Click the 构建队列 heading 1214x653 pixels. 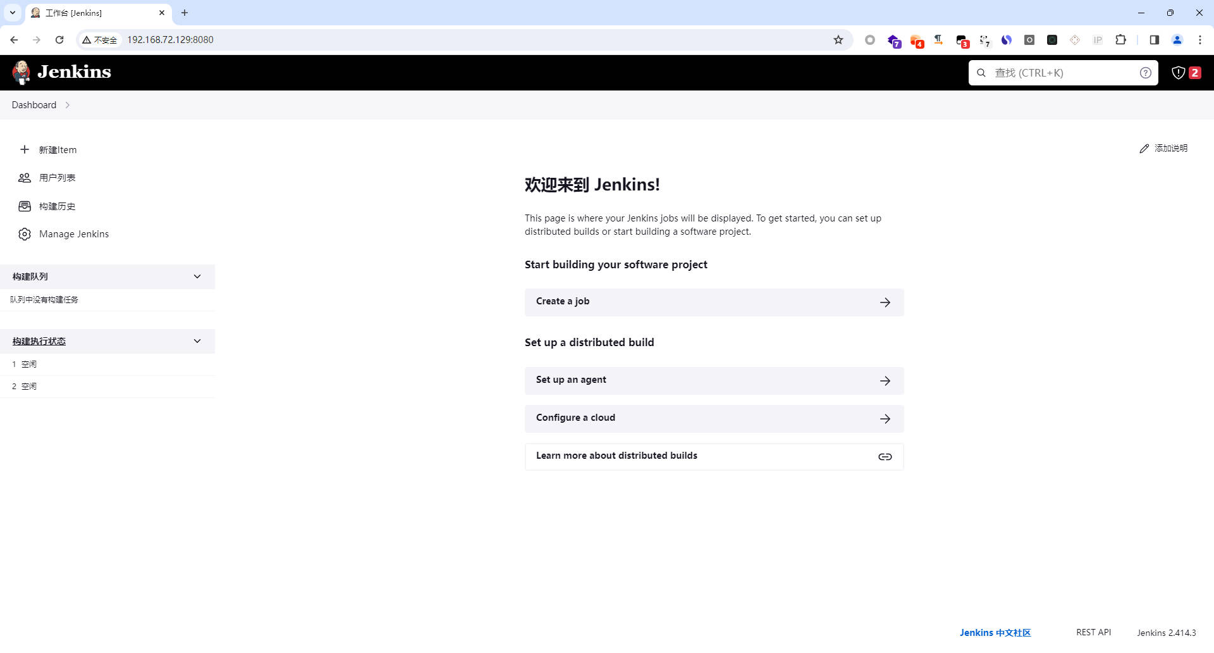tap(30, 277)
